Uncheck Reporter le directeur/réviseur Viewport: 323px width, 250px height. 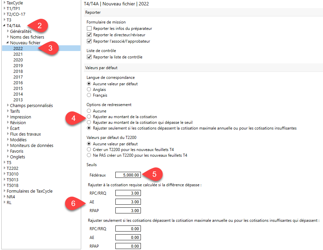[89, 35]
